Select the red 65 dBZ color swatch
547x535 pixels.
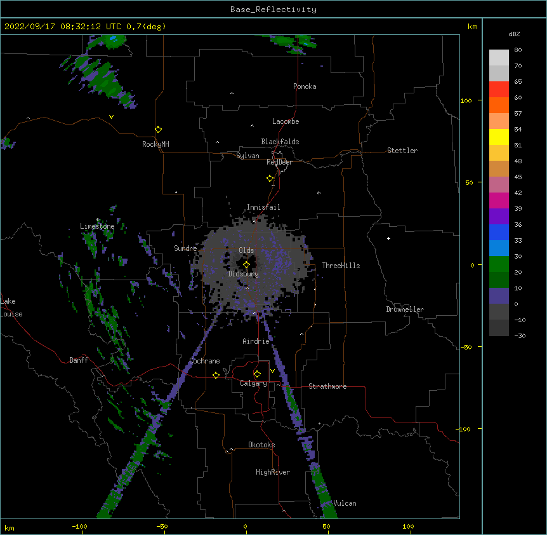click(x=499, y=90)
